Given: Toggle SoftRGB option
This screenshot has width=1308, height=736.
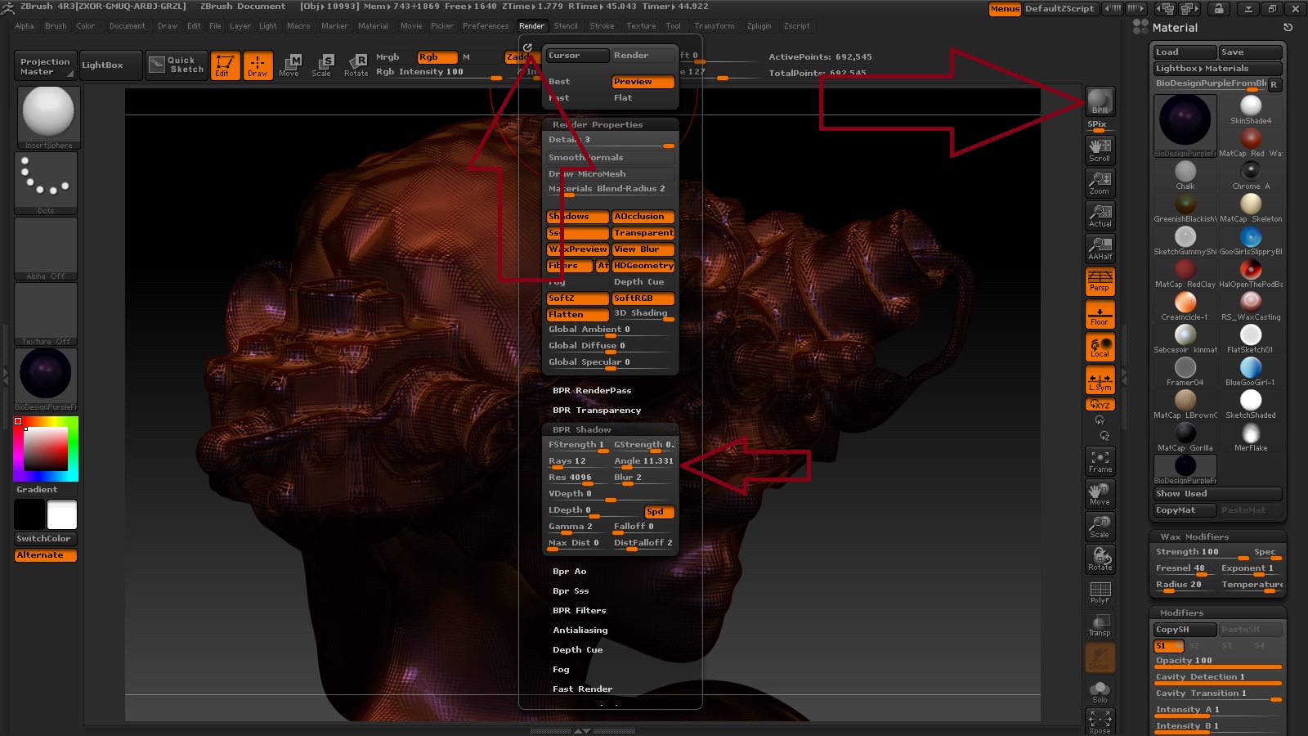Looking at the screenshot, I should coord(643,298).
